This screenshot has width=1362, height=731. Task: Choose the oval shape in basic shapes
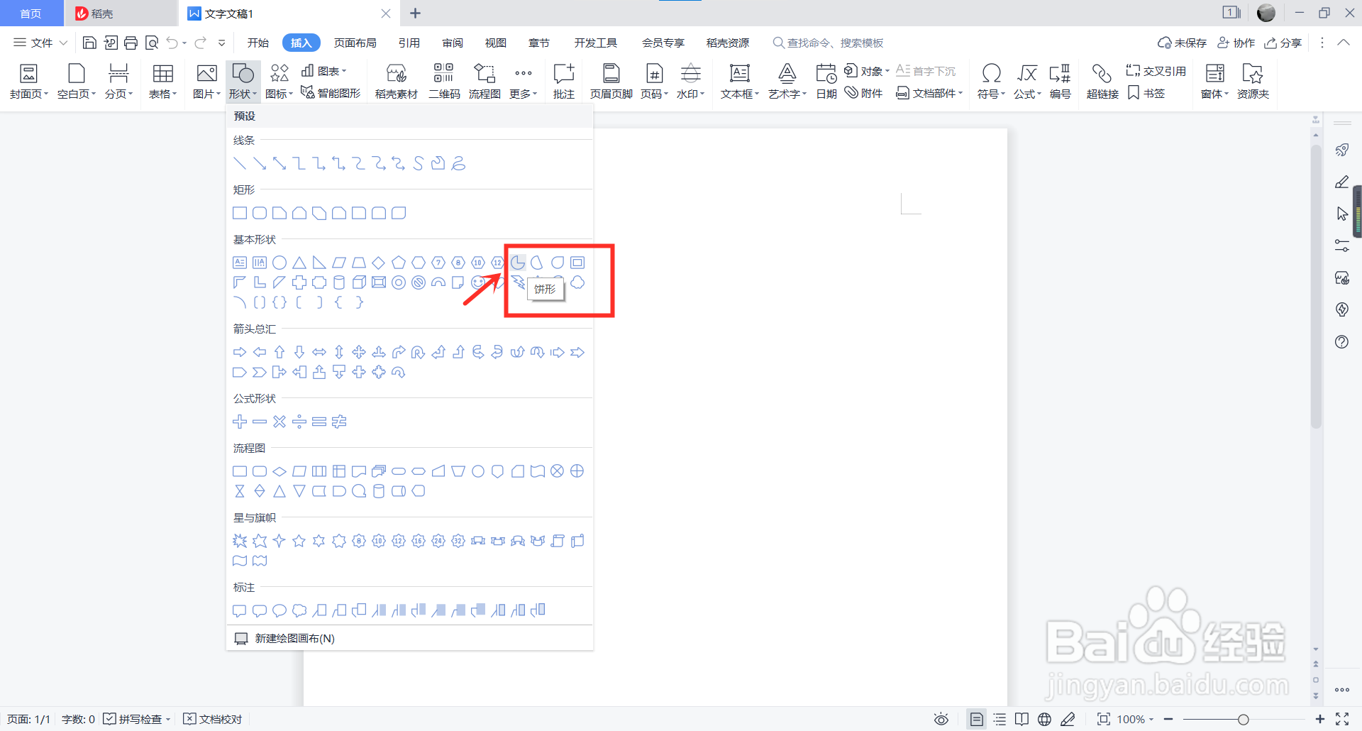(x=279, y=263)
